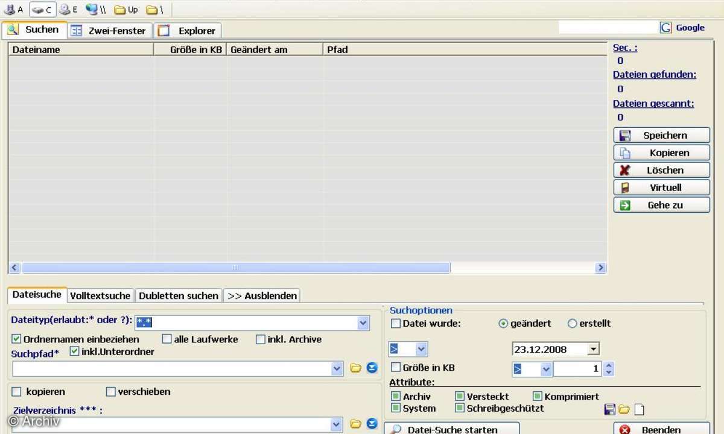
Task: Click the Virtuell button
Action: pos(662,187)
